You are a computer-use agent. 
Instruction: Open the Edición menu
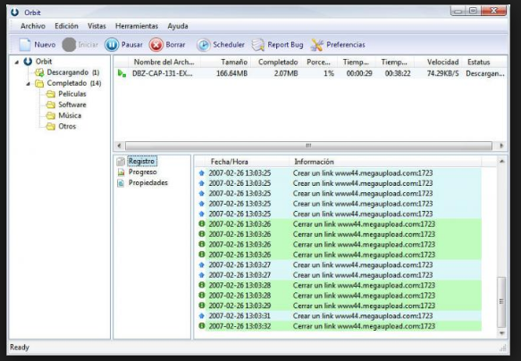pyautogui.click(x=66, y=26)
